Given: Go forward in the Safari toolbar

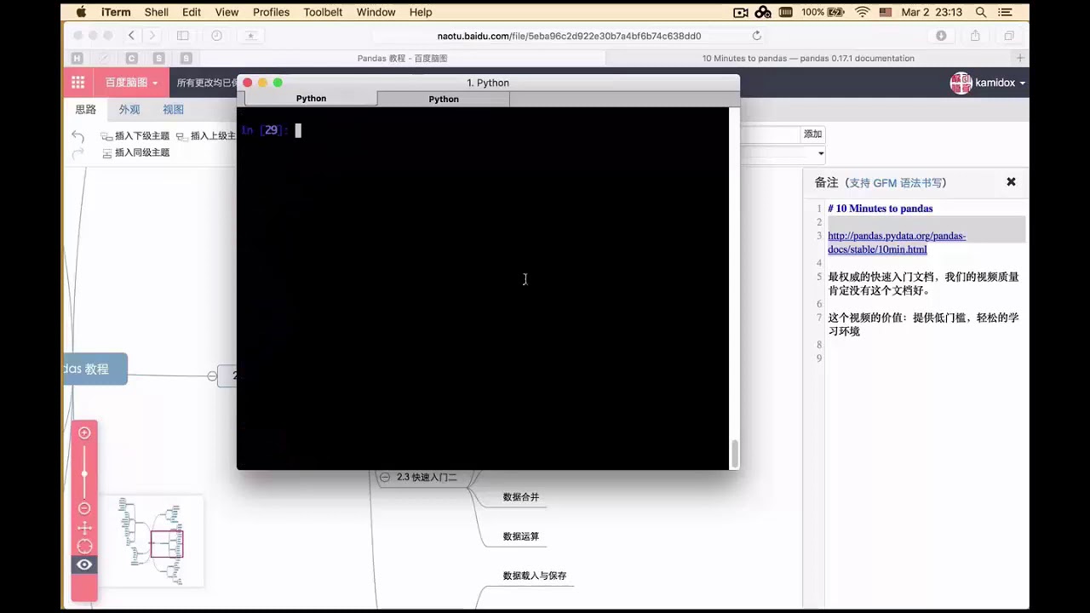Looking at the screenshot, I should 152,36.
